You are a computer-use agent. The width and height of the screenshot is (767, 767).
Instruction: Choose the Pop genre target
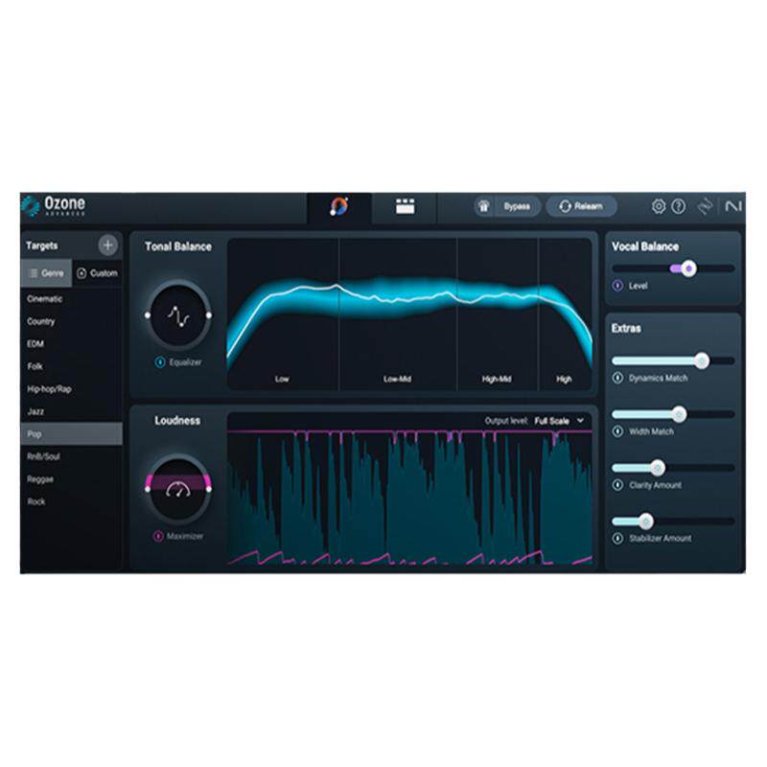(71, 434)
